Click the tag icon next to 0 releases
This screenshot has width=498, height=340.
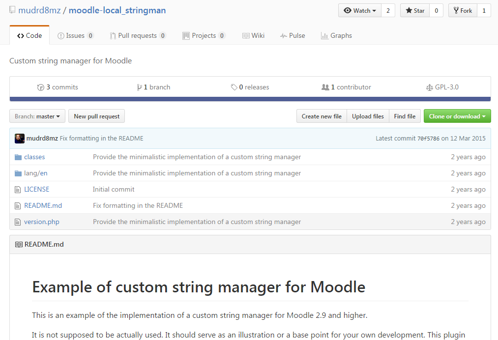[234, 87]
